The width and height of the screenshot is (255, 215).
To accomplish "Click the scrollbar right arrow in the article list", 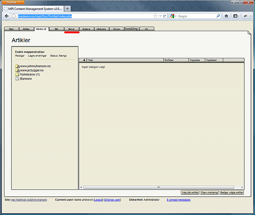I will pyautogui.click(x=242, y=187).
